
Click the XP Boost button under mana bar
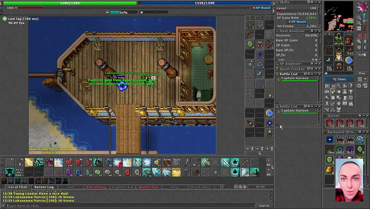[x=261, y=8]
